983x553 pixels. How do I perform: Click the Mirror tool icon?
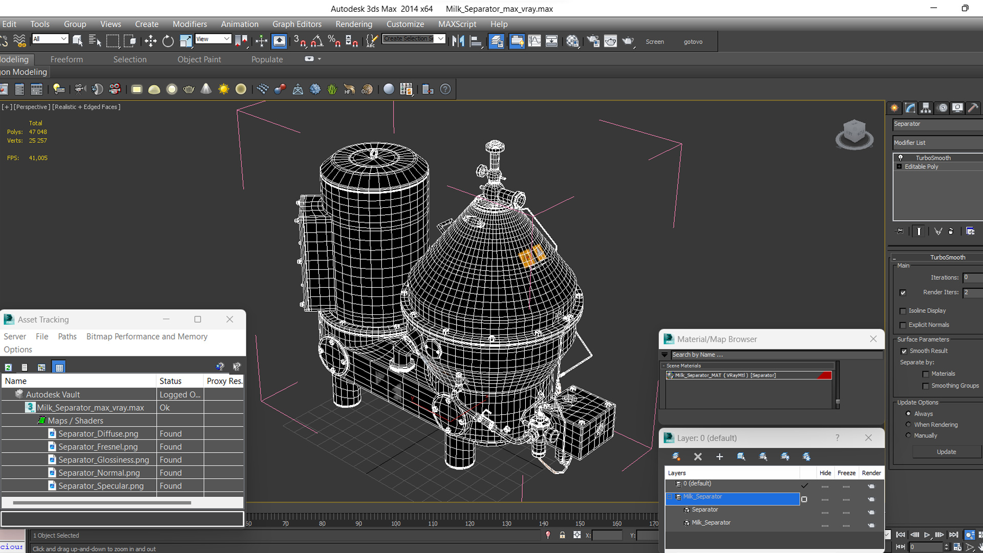[458, 41]
